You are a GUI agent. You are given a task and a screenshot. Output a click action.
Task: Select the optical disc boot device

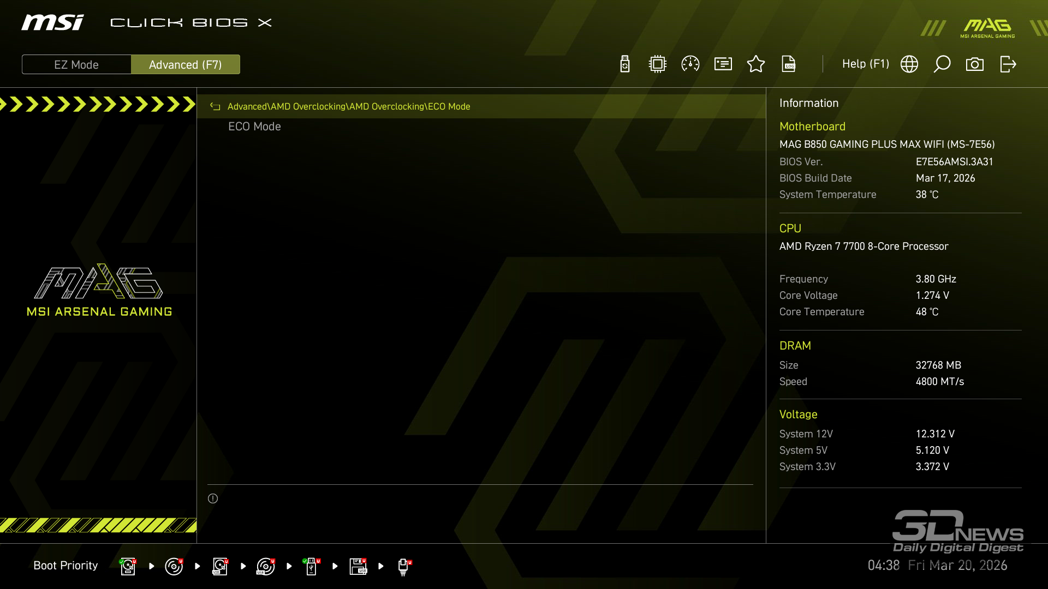tap(174, 566)
